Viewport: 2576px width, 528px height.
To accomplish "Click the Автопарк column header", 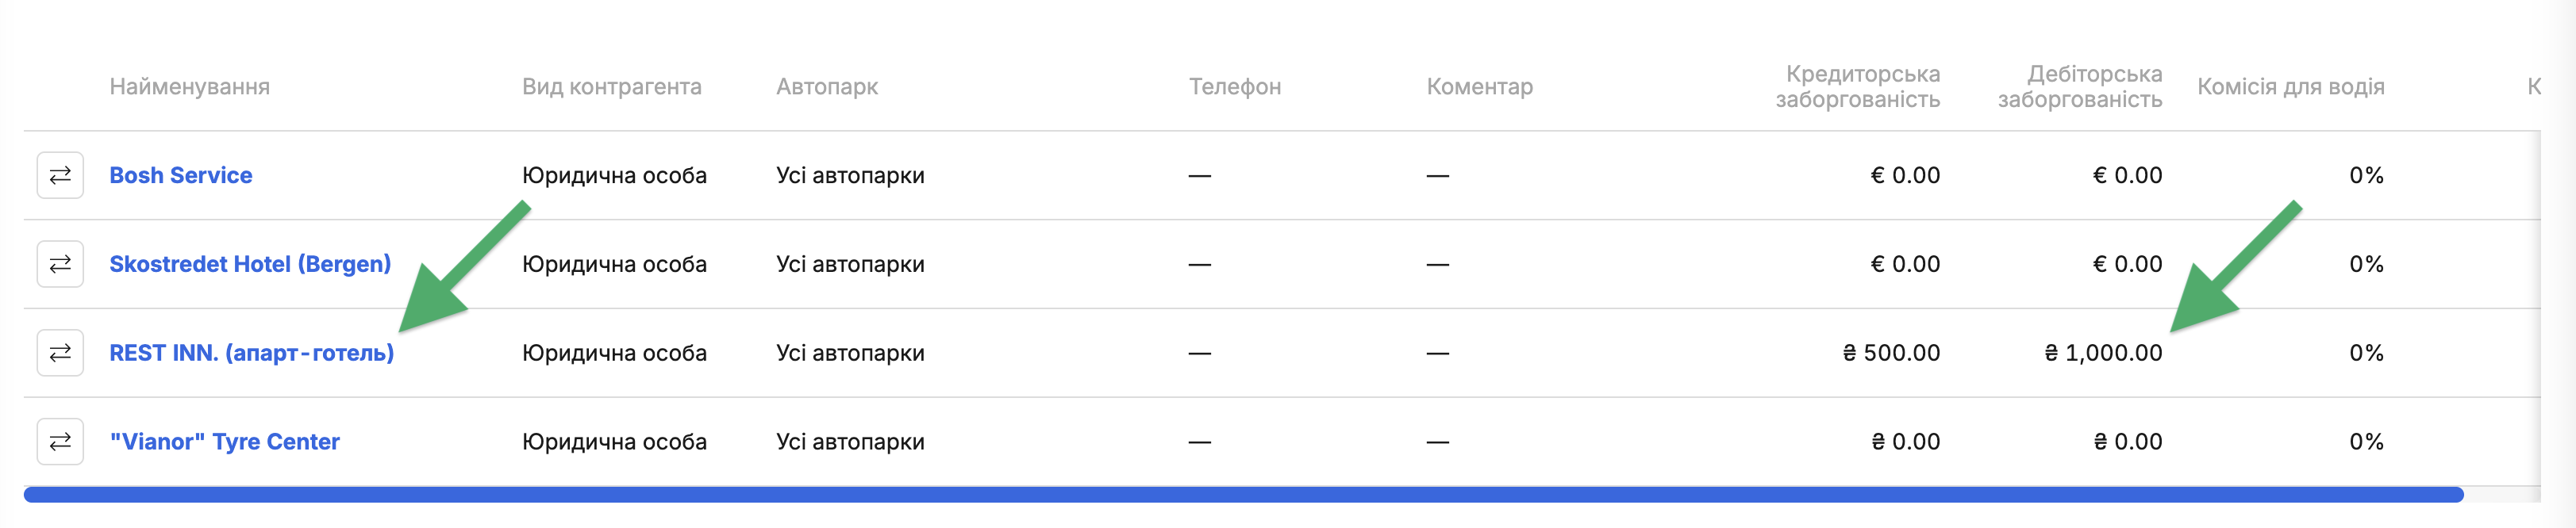I will (x=827, y=87).
